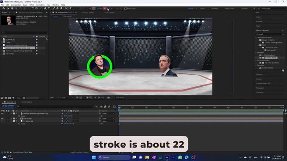Click the timeline current time display
Screen dimensions: 287x161
pyautogui.click(x=8, y=106)
